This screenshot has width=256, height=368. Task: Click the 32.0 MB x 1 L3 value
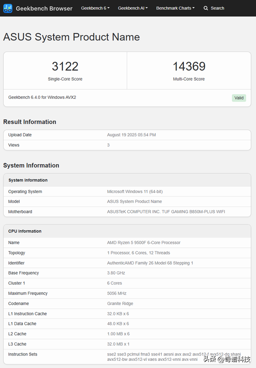[118, 344]
